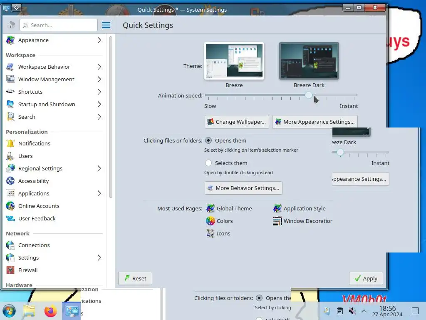The image size is (426, 320).
Task: Show hidden system tray icons arrow
Action: (x=364, y=311)
